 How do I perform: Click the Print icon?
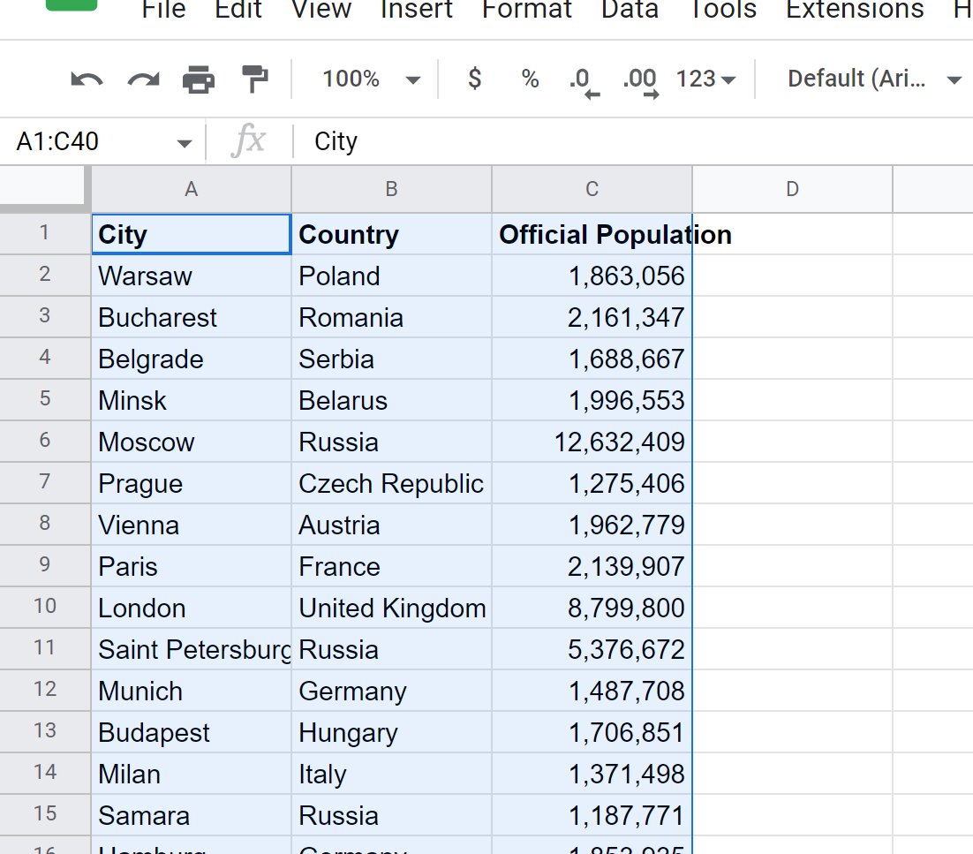point(199,79)
